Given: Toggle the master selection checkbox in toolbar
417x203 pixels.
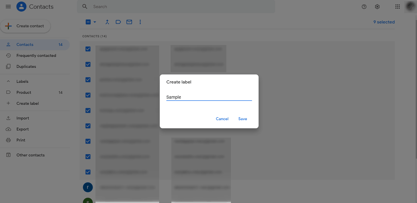Looking at the screenshot, I should [88, 22].
